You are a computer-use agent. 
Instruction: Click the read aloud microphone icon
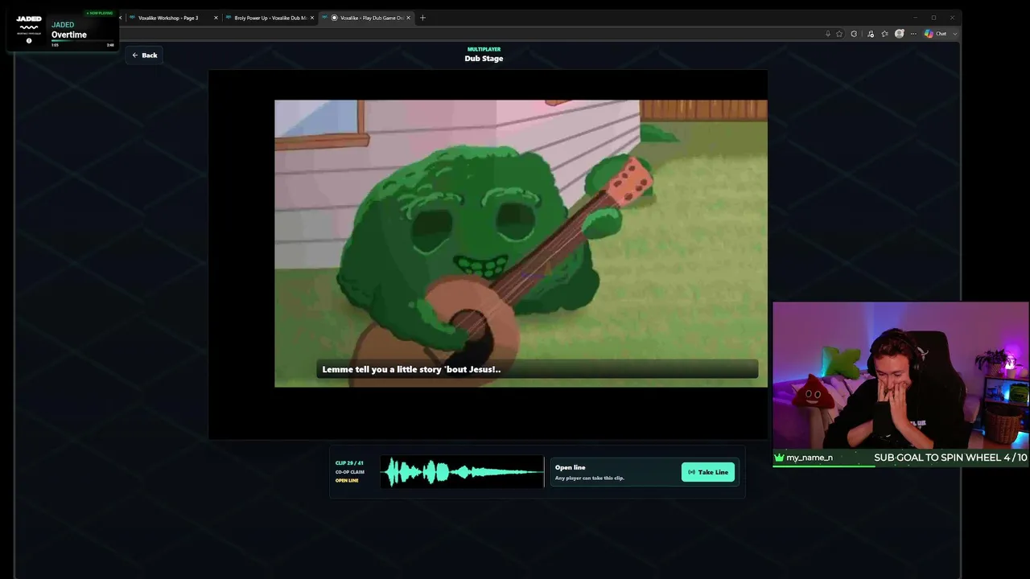tap(827, 34)
